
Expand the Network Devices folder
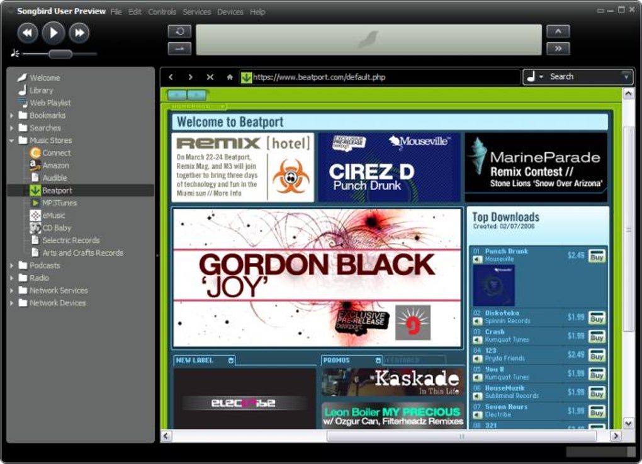coord(11,303)
